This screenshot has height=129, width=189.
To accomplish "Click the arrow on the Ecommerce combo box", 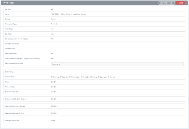I will [182, 64].
